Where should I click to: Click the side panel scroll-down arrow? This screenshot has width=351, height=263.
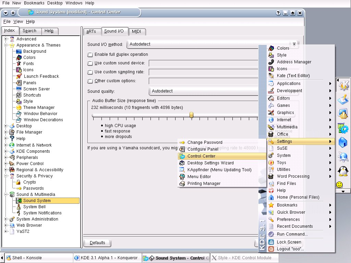pyautogui.click(x=343, y=191)
